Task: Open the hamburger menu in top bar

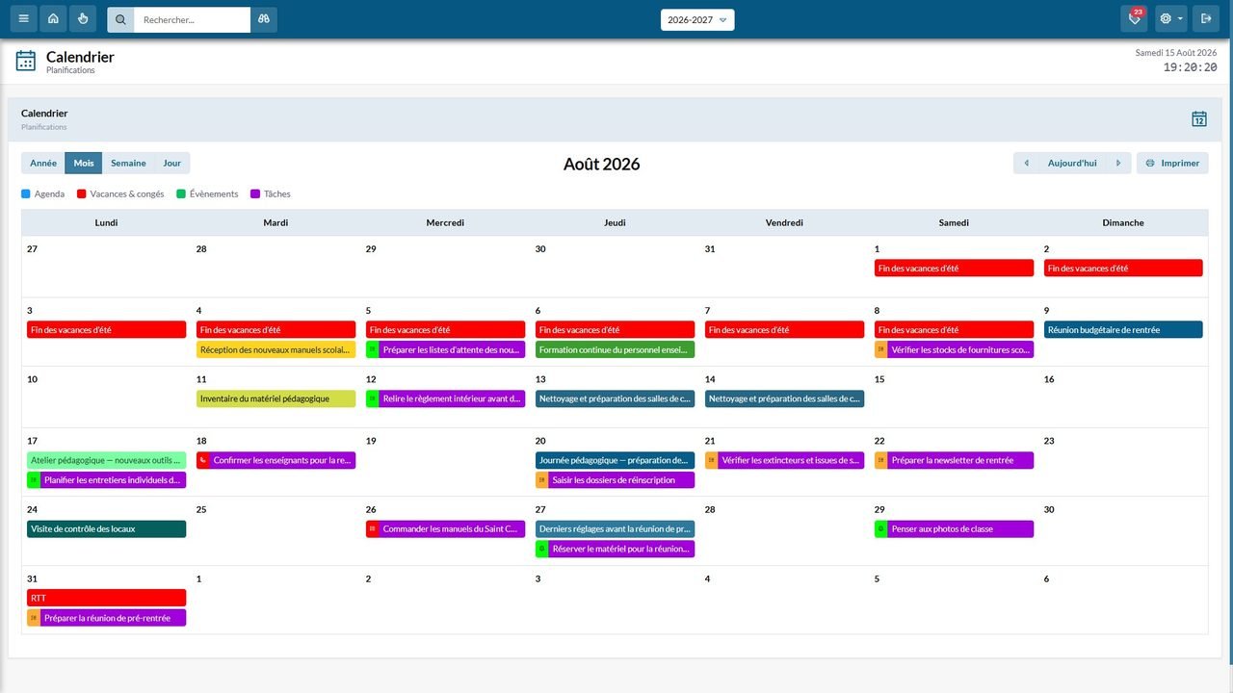Action: (x=24, y=19)
